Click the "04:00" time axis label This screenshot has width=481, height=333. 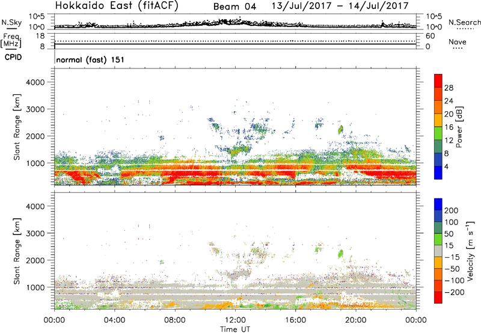point(115,320)
